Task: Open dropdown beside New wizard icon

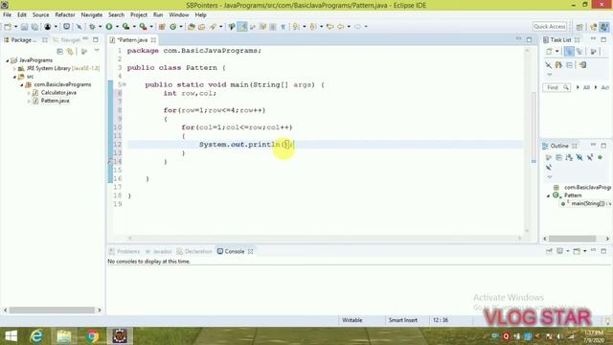Action: 15,27
